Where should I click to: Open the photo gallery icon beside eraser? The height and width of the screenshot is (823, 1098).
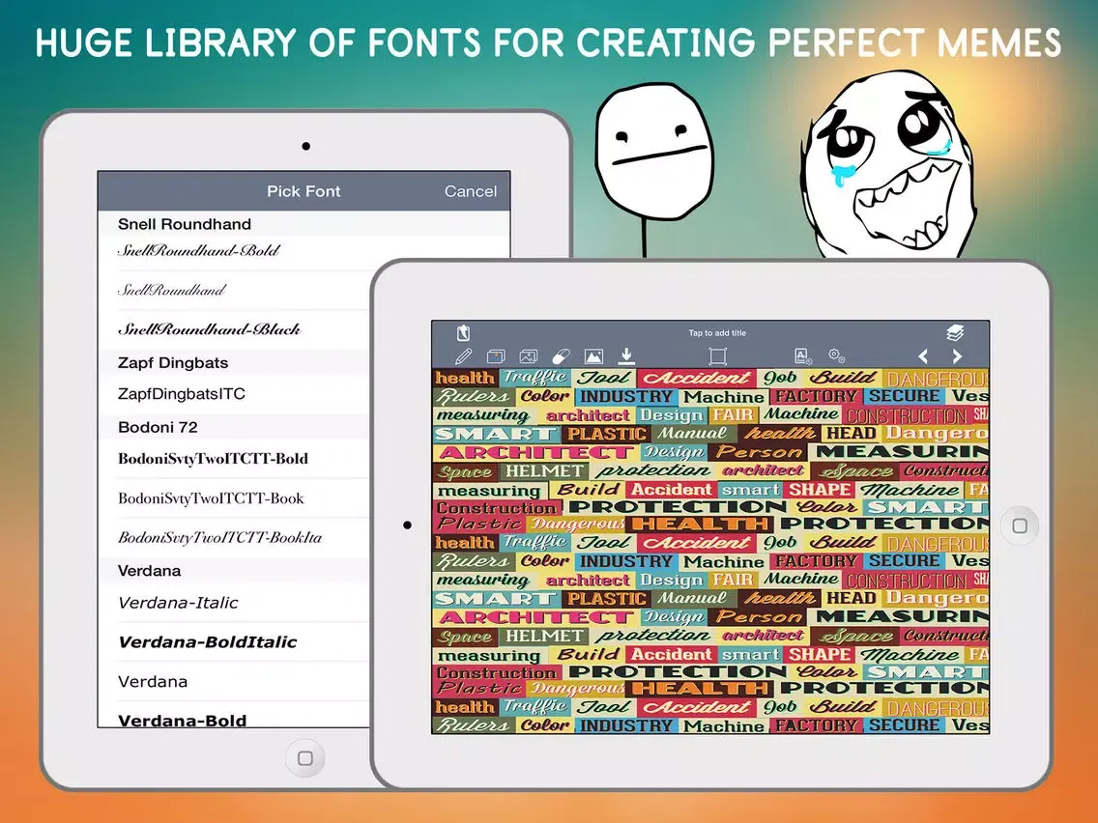[x=529, y=356]
